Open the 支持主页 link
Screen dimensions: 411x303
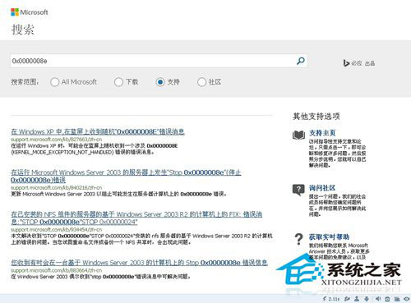point(322,133)
